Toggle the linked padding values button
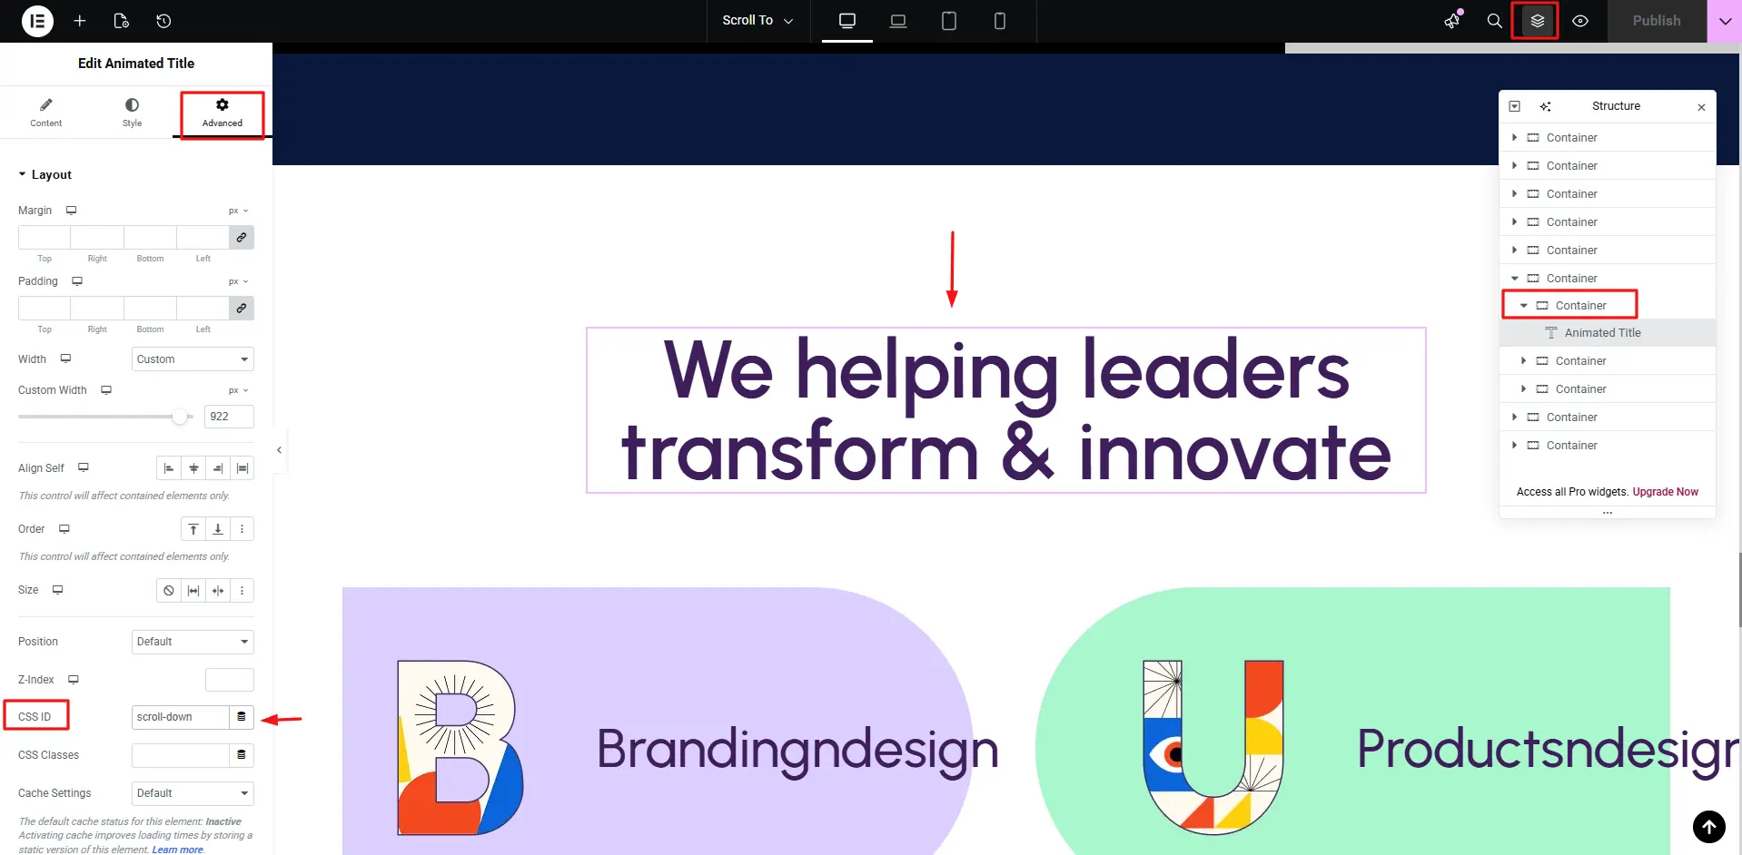Viewport: 1742px width, 855px height. (242, 309)
